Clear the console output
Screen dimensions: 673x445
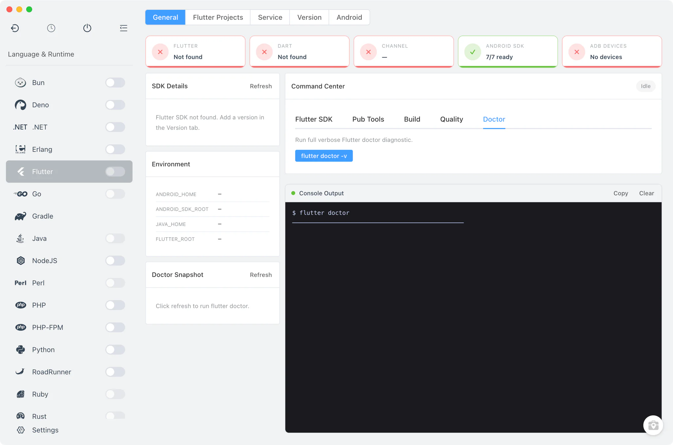[x=646, y=193]
